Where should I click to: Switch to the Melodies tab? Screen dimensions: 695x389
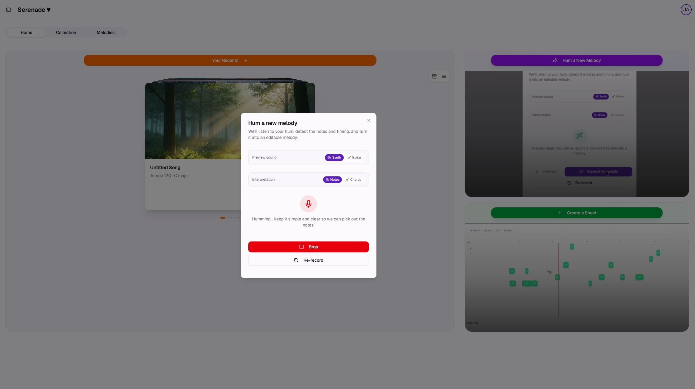tap(105, 32)
